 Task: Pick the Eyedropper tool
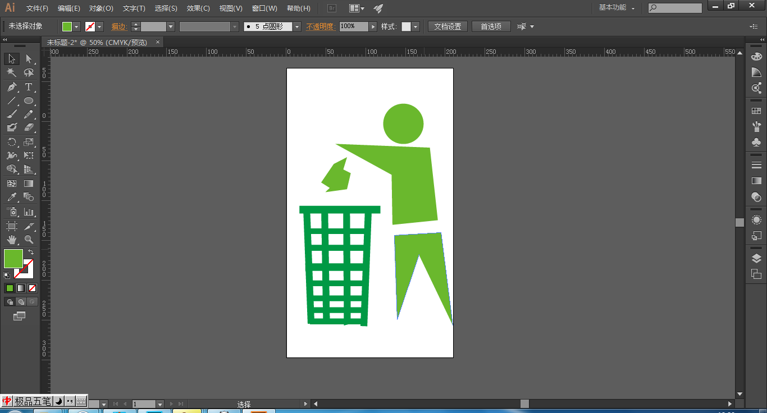[12, 197]
